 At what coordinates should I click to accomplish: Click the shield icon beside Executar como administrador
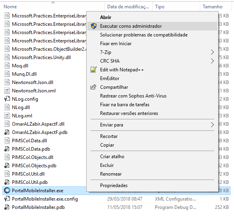tap(94, 26)
